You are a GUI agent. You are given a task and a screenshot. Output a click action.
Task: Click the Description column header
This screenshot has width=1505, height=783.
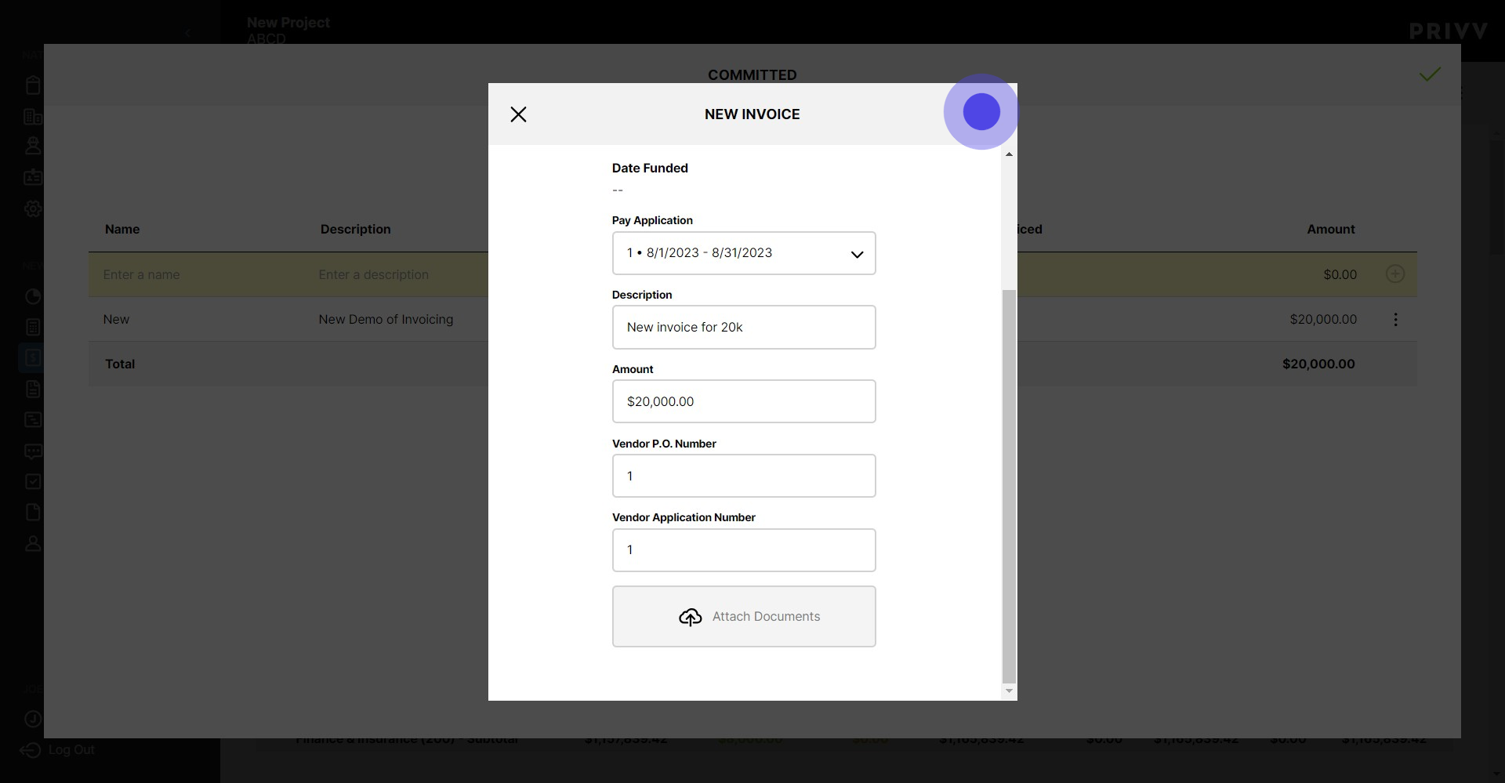click(x=355, y=230)
